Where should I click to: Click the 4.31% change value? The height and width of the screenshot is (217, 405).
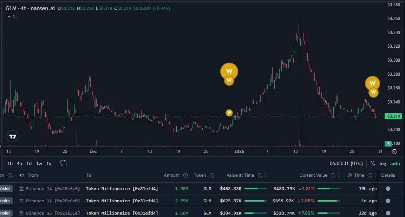click(x=306, y=189)
